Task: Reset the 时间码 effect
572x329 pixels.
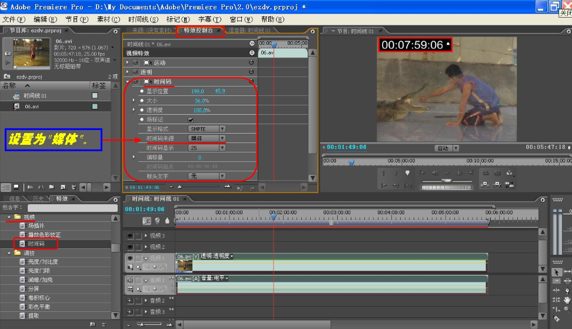Action: (x=251, y=81)
